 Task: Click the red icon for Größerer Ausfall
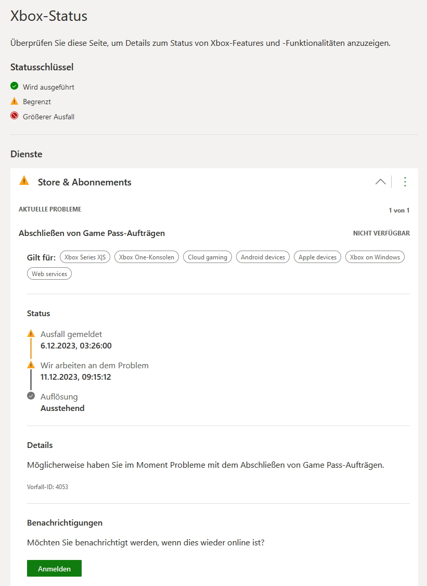coord(14,116)
